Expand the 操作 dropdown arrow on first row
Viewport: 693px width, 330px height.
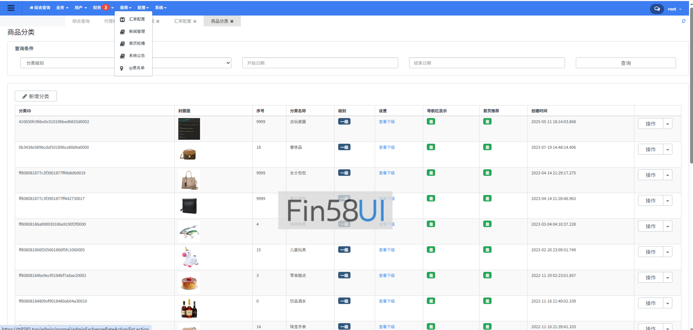click(668, 123)
